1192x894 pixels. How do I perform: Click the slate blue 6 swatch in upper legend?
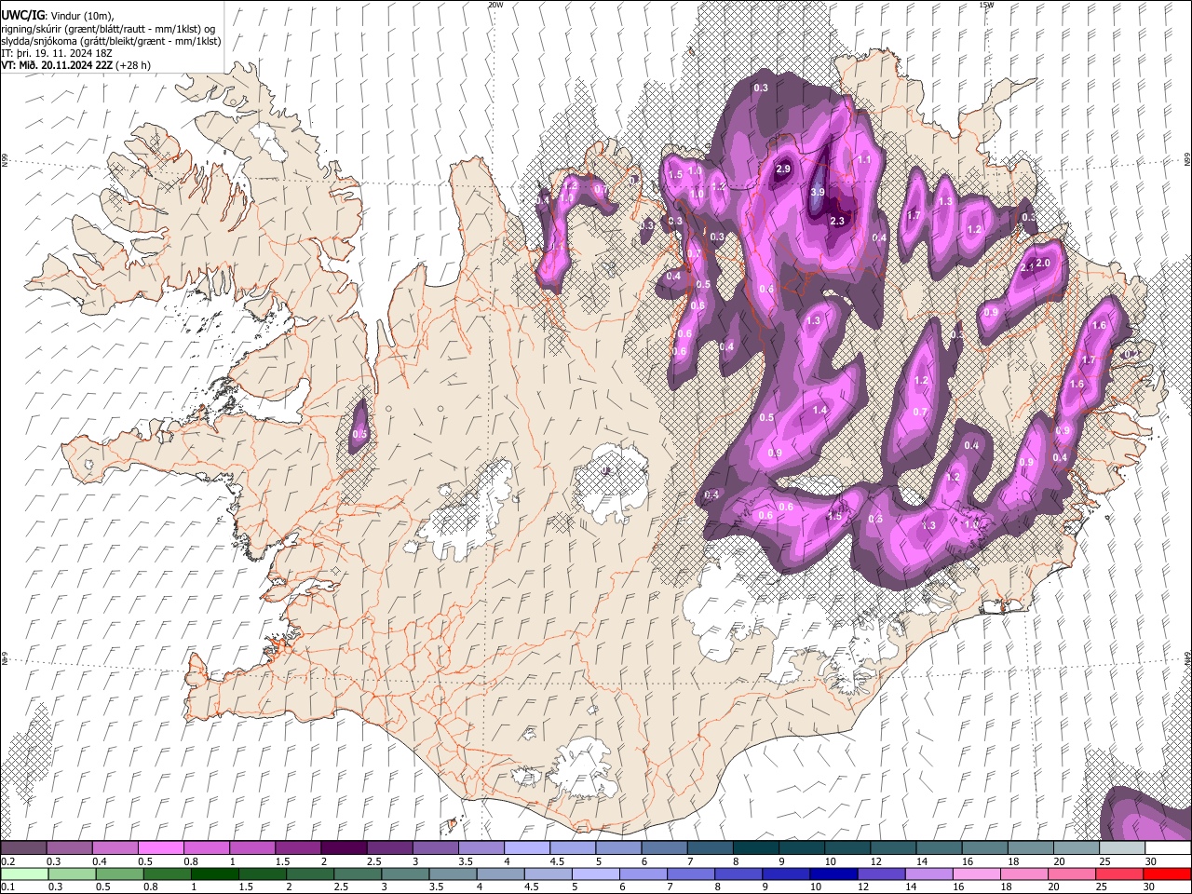coord(664,847)
